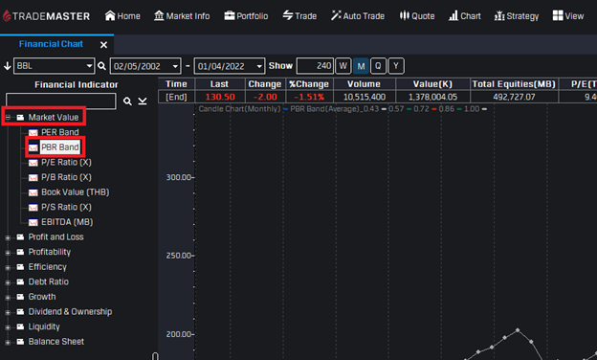Open the Market Info menu

coord(182,16)
